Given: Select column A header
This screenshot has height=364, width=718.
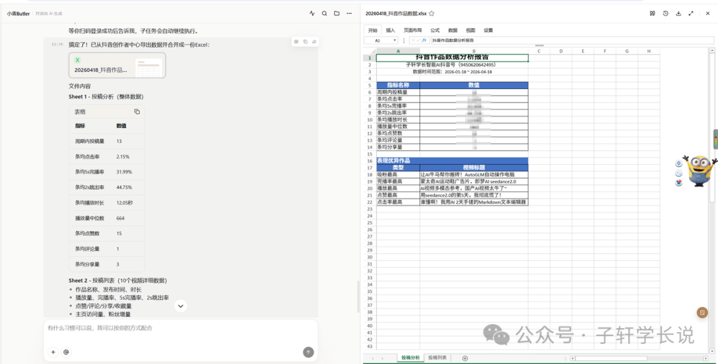Looking at the screenshot, I should (x=398, y=51).
